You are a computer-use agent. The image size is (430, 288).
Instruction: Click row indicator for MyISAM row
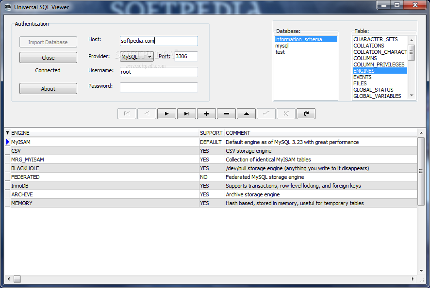tap(7, 142)
